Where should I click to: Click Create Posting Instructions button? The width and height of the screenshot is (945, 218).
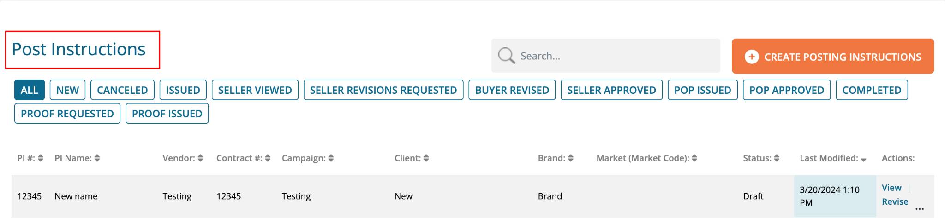click(833, 56)
